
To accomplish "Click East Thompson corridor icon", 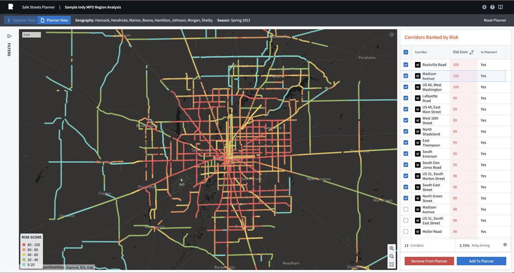I will click(x=418, y=142).
